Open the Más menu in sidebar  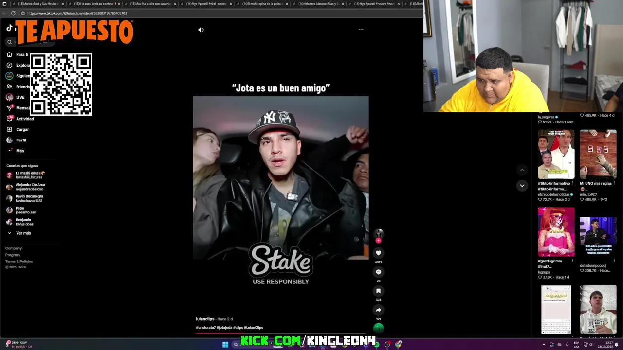pyautogui.click(x=16, y=151)
